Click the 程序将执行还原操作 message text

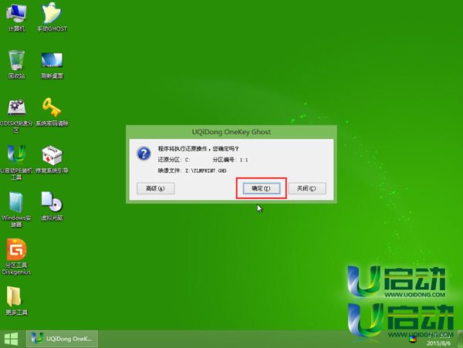(x=198, y=149)
